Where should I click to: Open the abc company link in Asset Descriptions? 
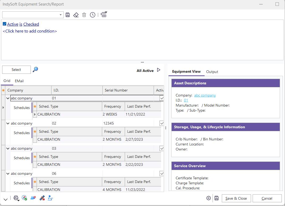click(205, 95)
